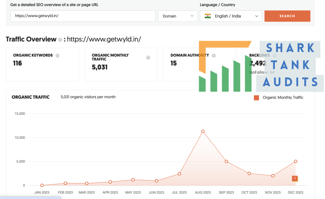Toggle the Organic Monthly Traffic legend swatch
The height and width of the screenshot is (199, 325).
click(x=256, y=98)
